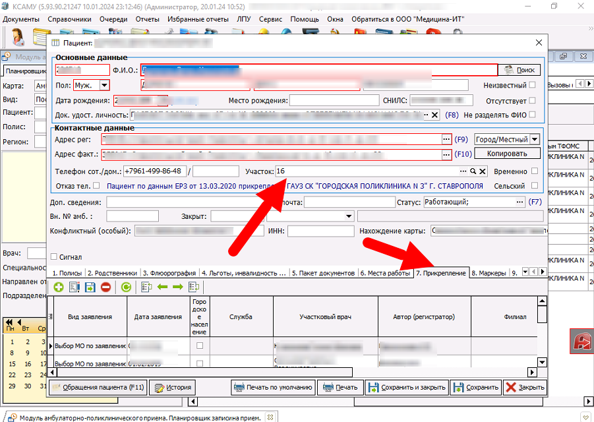
Task: Switch to the 7. Прикрепление tab
Action: point(440,272)
